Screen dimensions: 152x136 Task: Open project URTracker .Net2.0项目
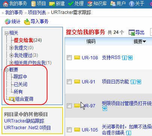27,128
